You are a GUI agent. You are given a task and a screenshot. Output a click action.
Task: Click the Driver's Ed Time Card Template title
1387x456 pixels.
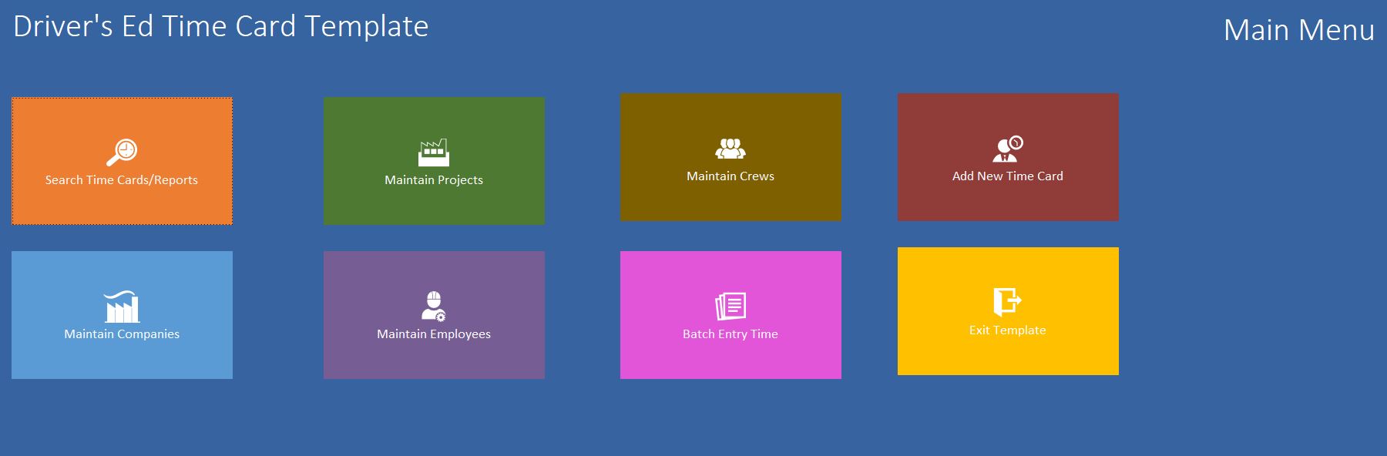(x=221, y=26)
